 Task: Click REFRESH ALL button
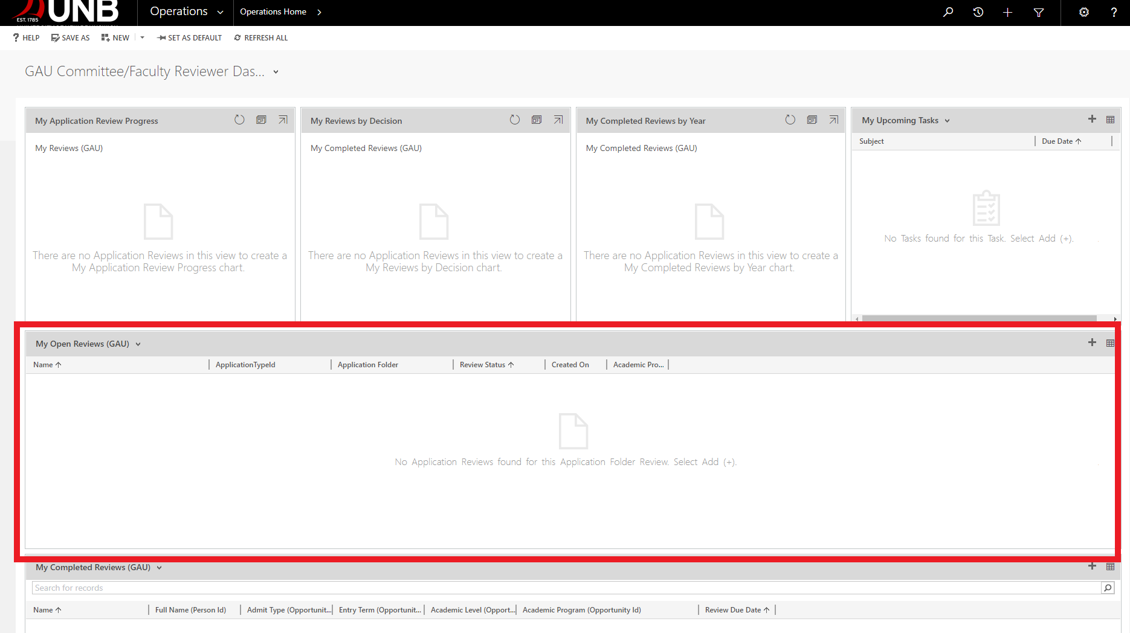[261, 37]
